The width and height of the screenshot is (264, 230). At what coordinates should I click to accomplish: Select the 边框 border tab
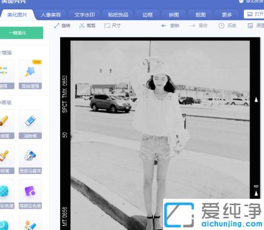pos(147,15)
